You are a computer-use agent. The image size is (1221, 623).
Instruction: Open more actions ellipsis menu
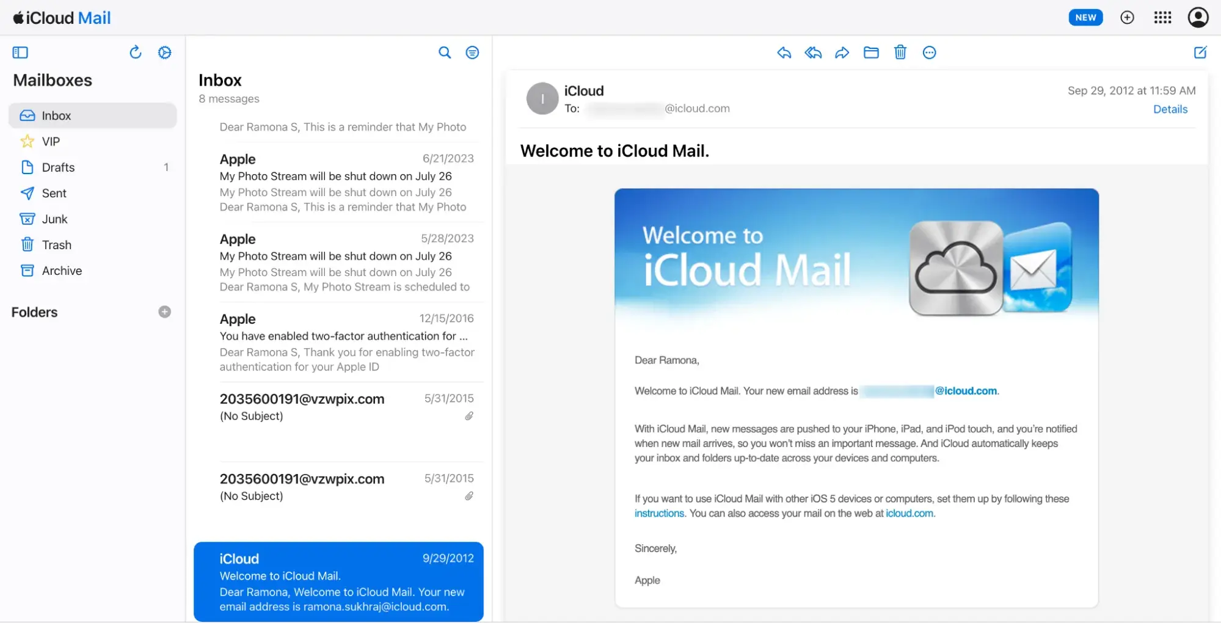[930, 53]
